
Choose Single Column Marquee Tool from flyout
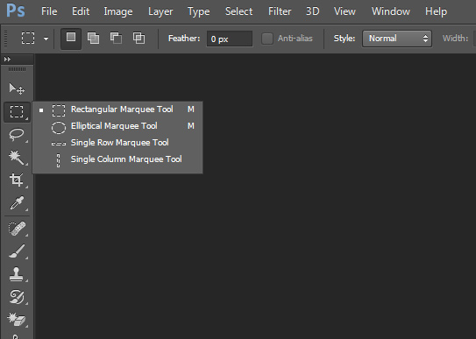(117, 159)
